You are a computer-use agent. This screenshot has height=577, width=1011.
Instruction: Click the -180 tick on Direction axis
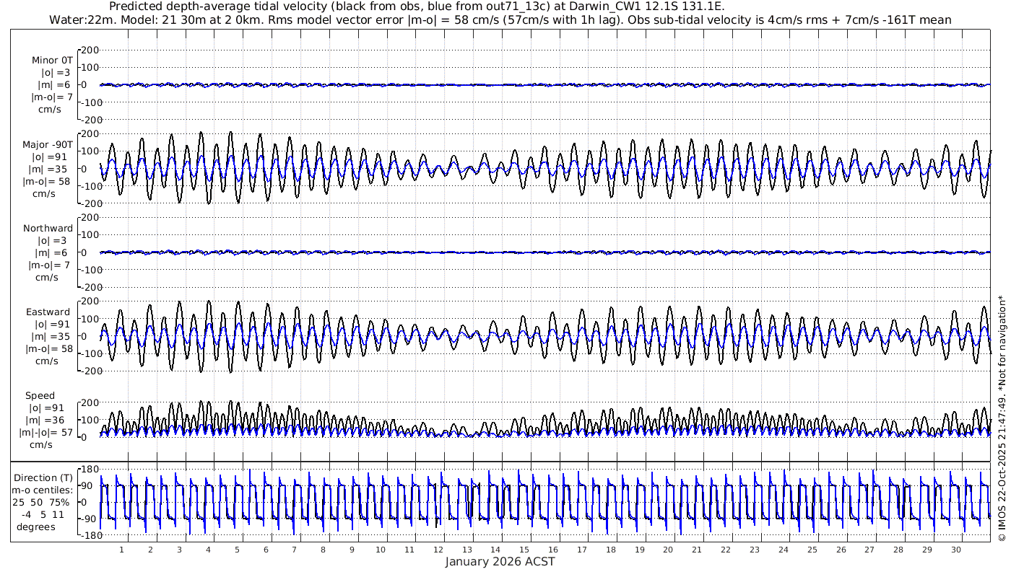point(87,535)
